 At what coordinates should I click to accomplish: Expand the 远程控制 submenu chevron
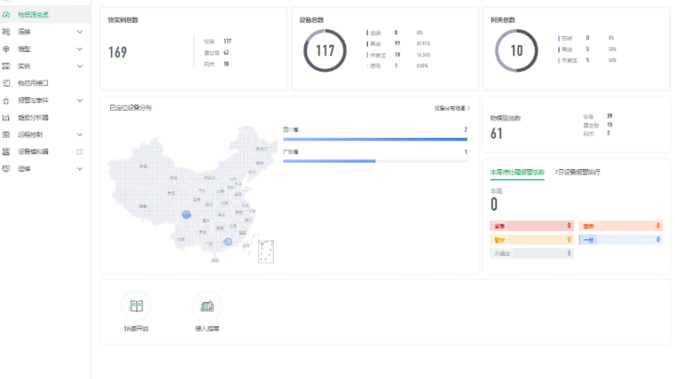click(x=80, y=135)
